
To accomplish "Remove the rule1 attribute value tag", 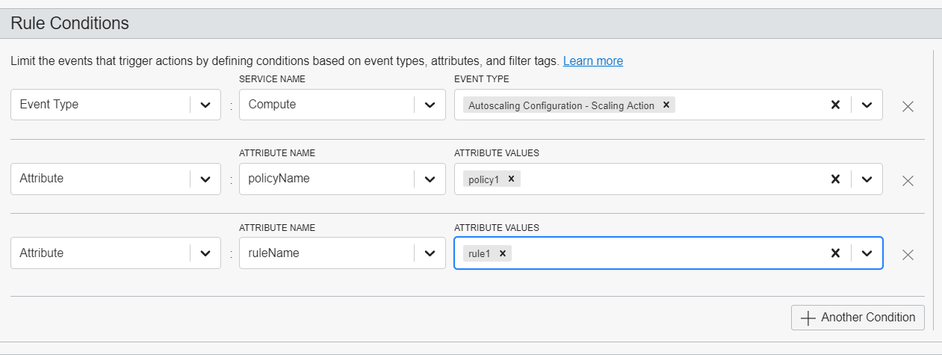I will pos(503,253).
